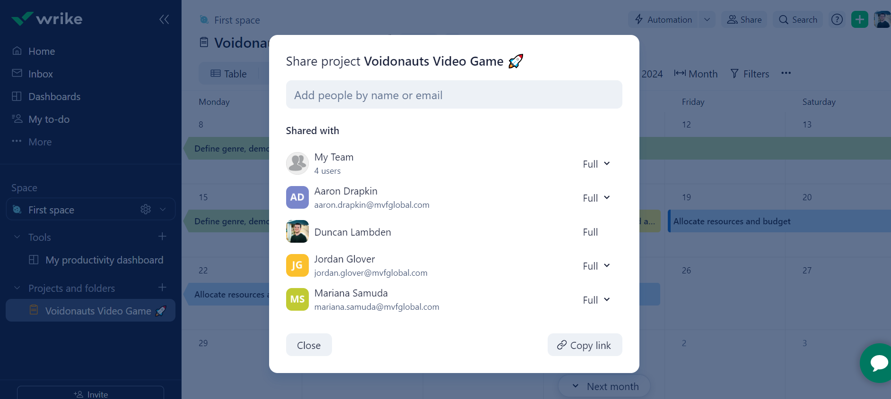Collapse the Tools section
Image resolution: width=891 pixels, height=399 pixels.
coord(17,237)
